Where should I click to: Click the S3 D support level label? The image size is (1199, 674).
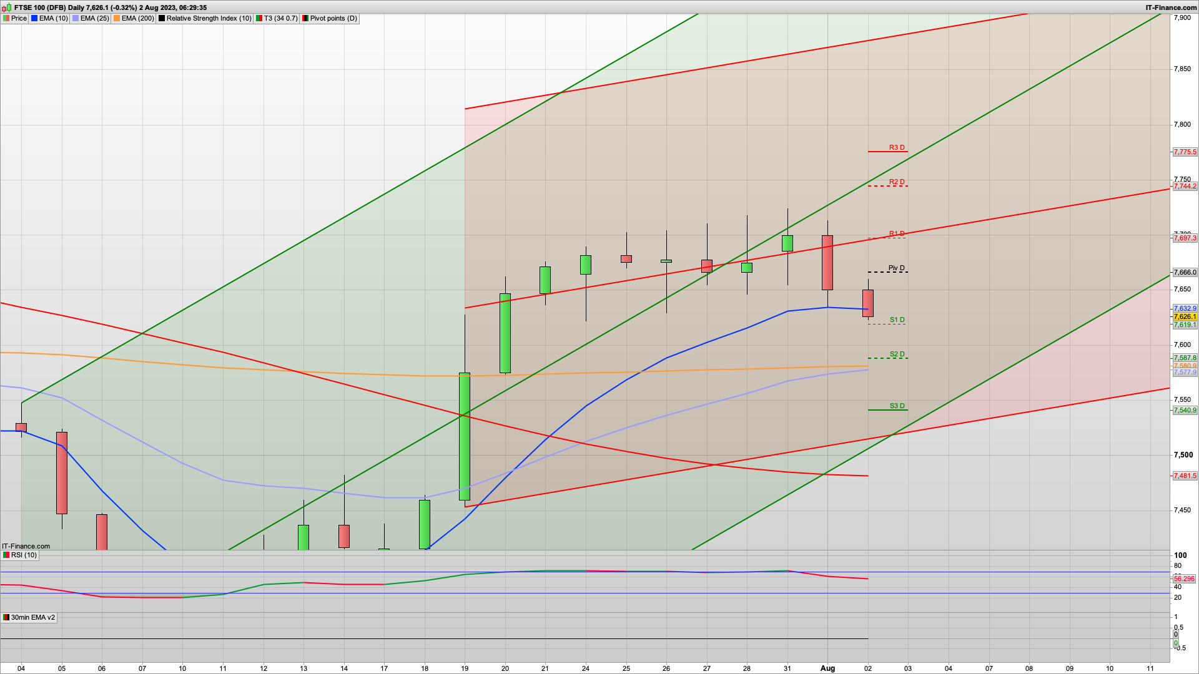click(897, 406)
